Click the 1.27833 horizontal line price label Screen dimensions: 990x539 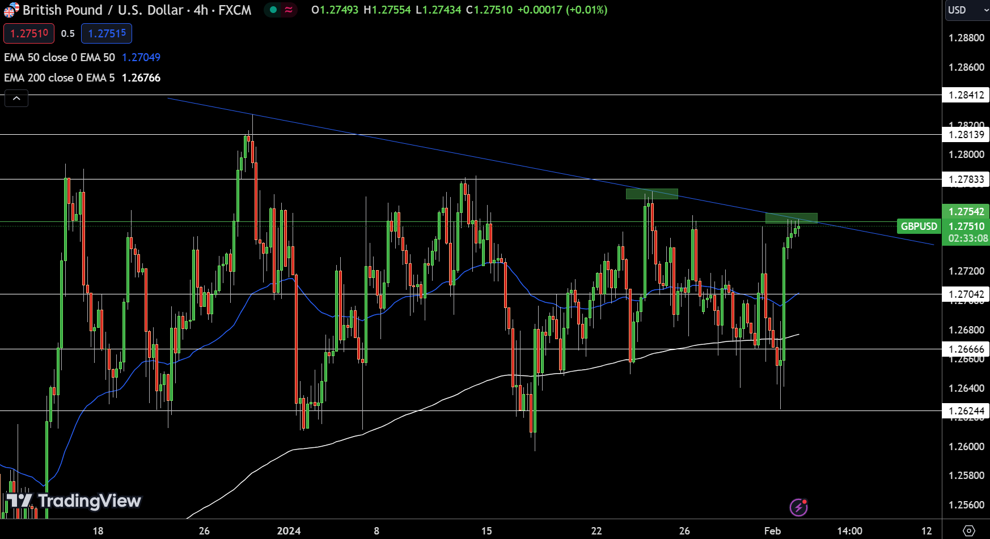coord(966,179)
